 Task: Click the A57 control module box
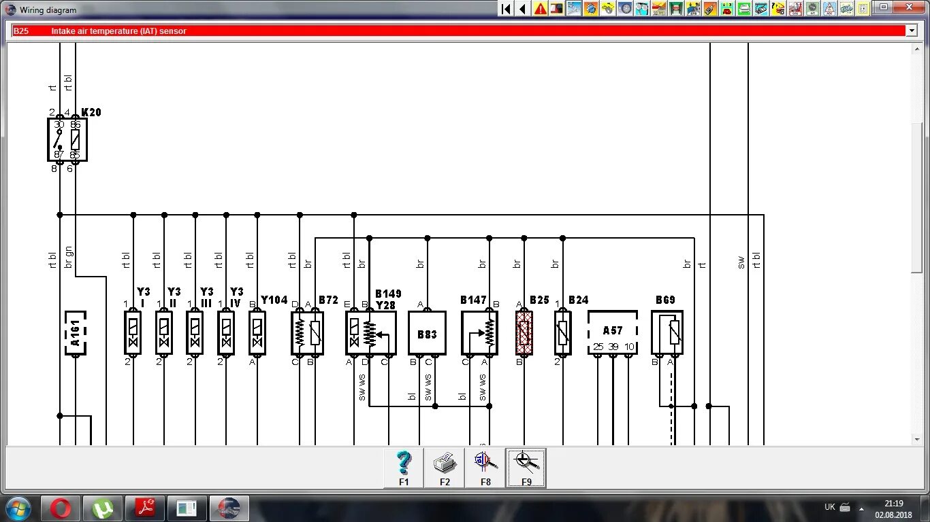(x=613, y=333)
